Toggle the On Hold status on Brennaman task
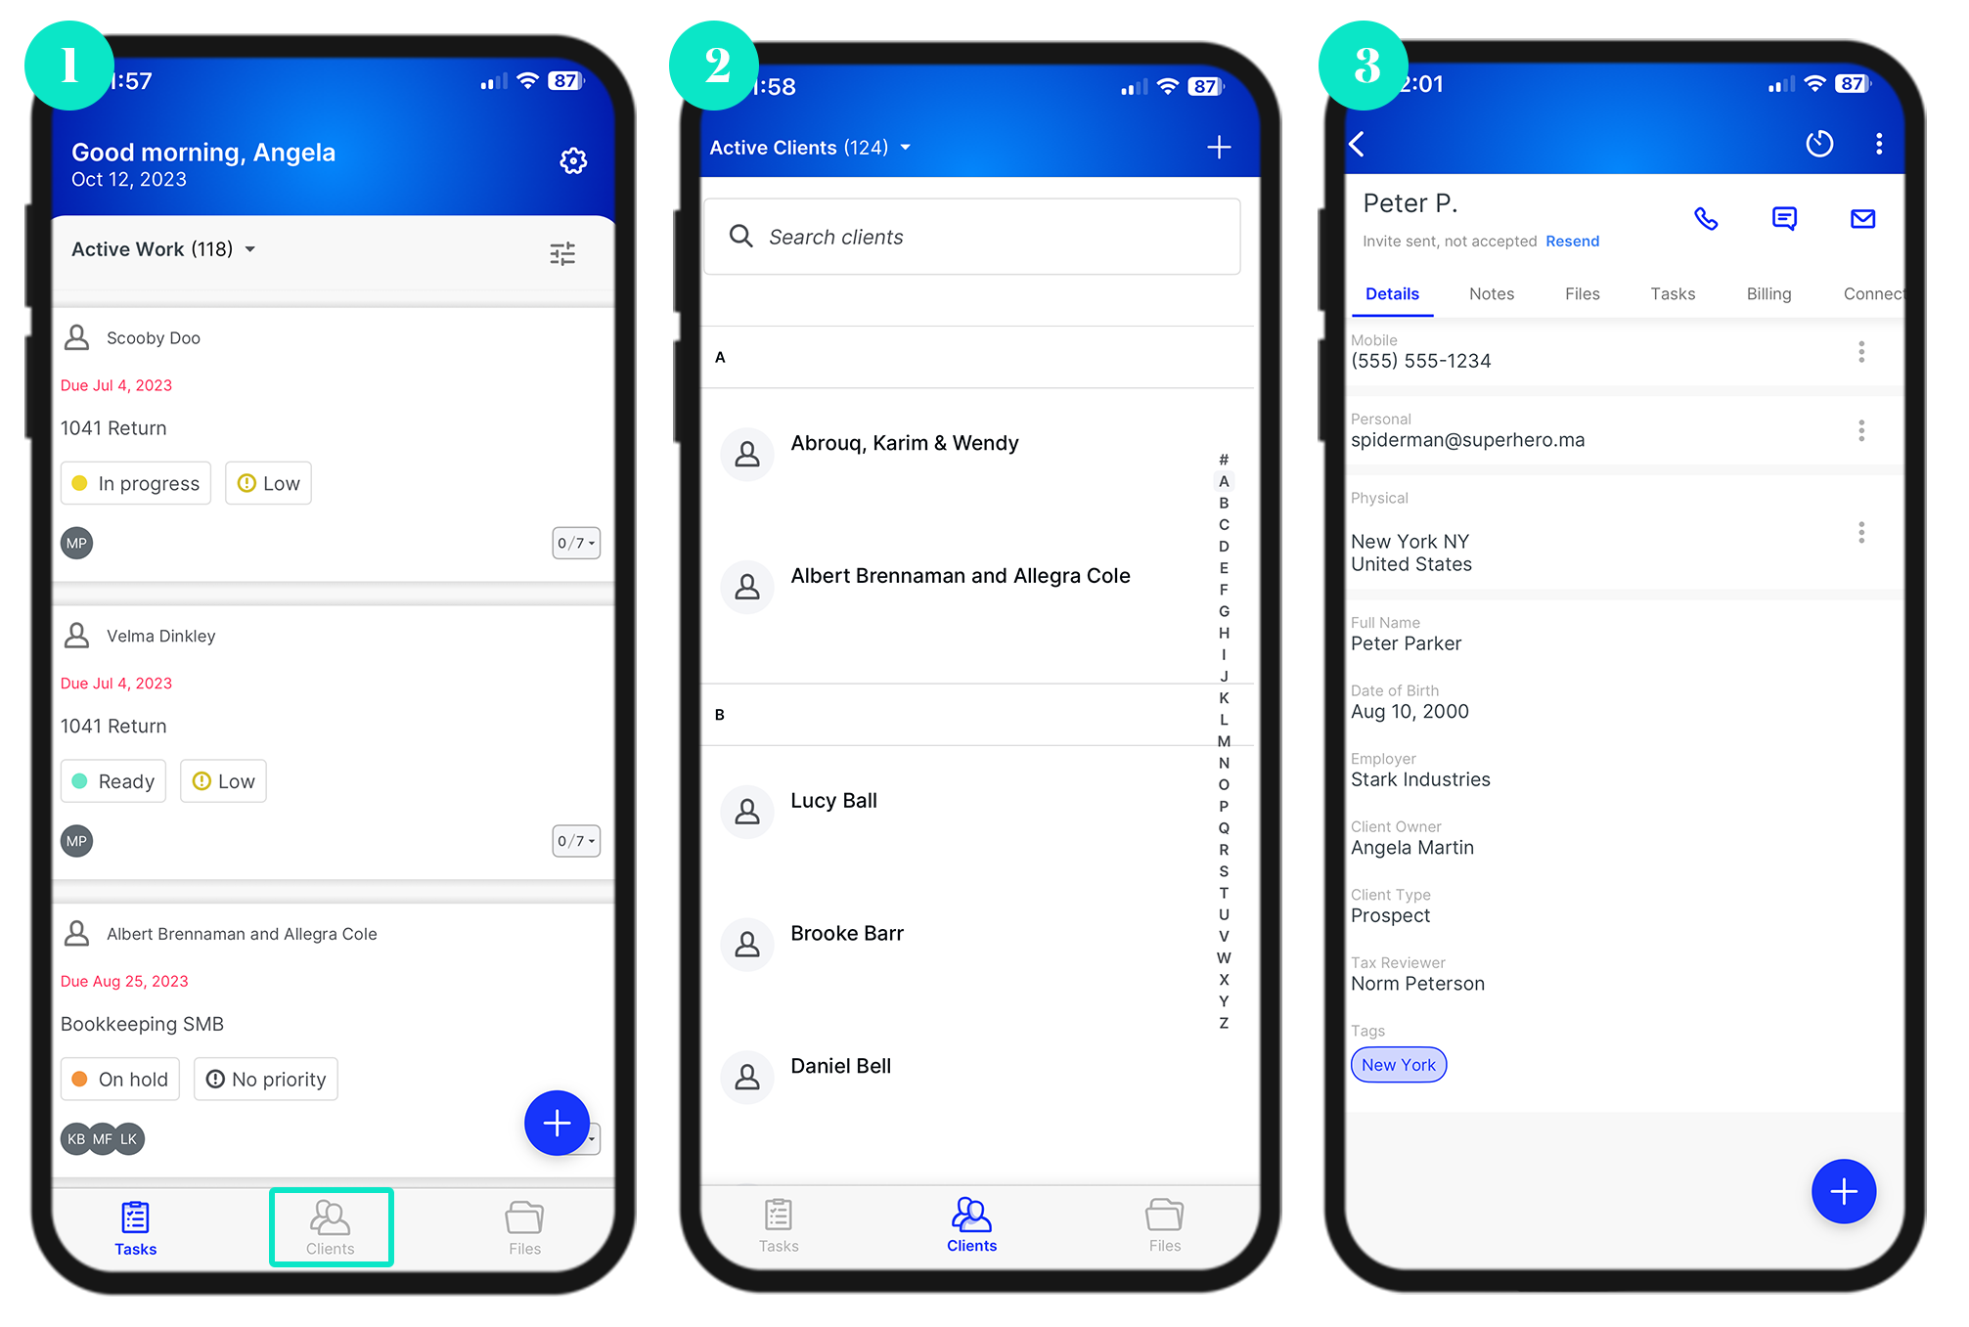The width and height of the screenshot is (1969, 1327). 118,1079
